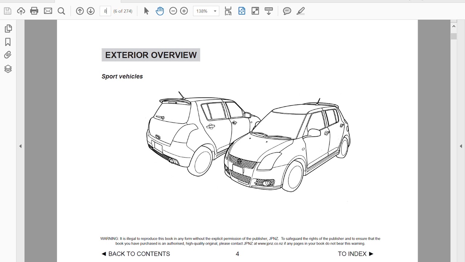465x262 pixels.
Task: Click TO INDEX link
Action: point(356,254)
